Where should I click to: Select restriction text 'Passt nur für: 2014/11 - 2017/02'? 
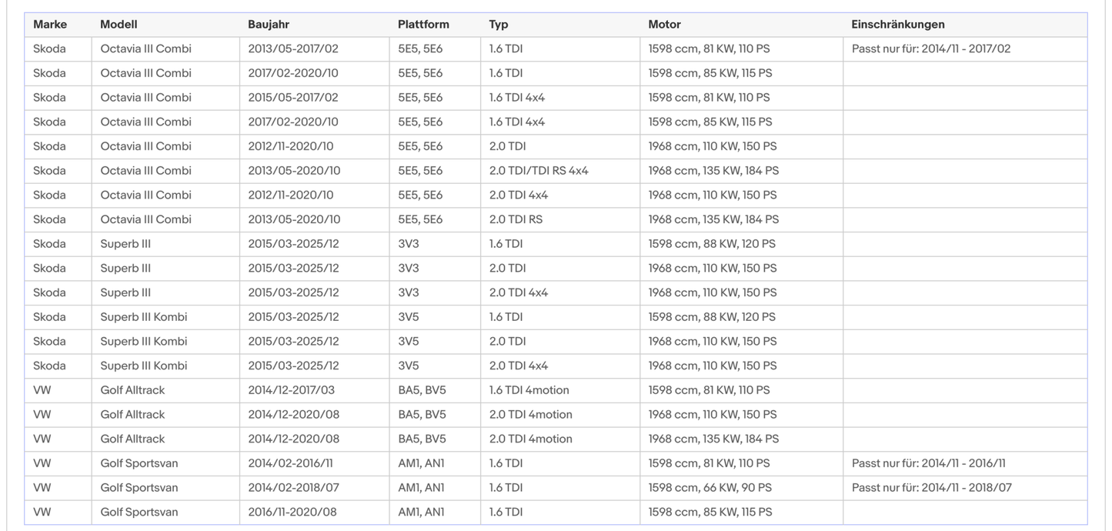coord(931,48)
